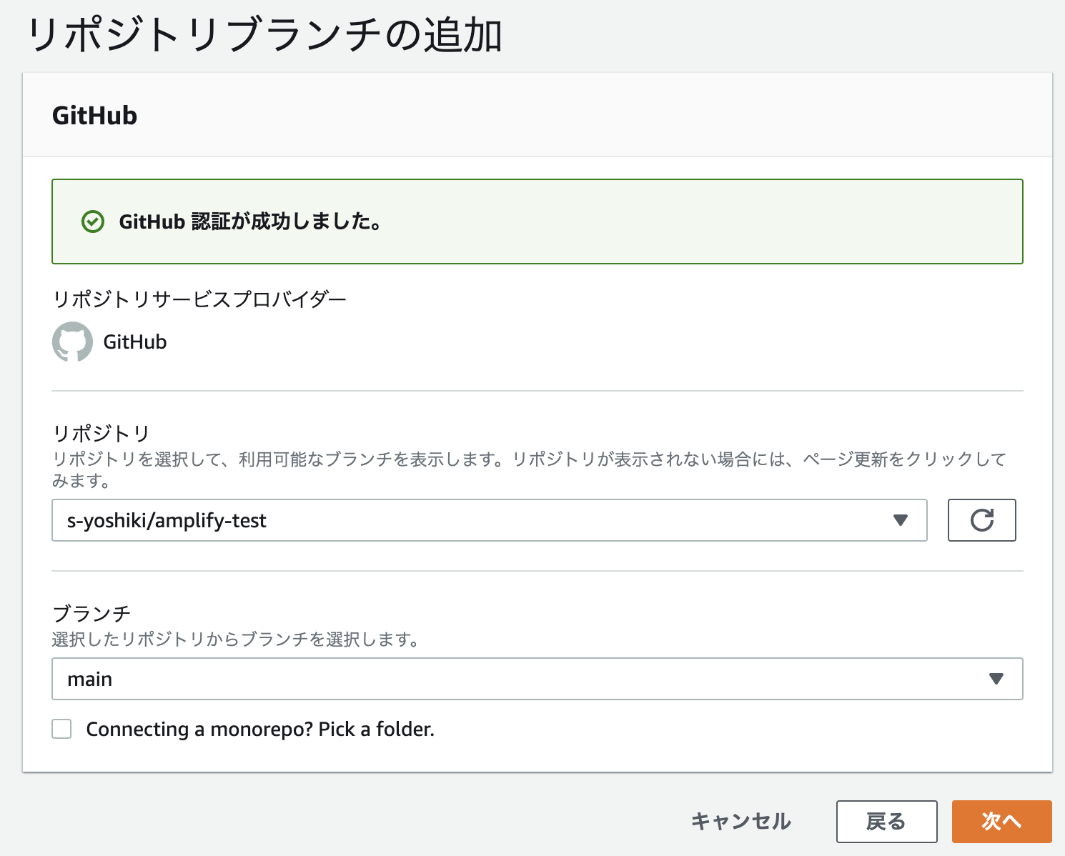
Task: Click the ブランチ field label
Action: tap(91, 613)
